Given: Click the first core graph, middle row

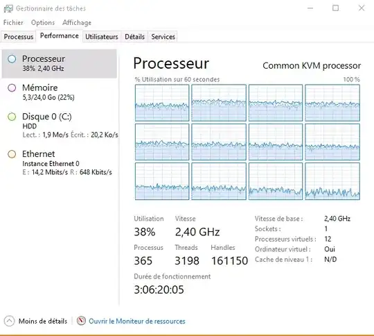Looking at the screenshot, I should point(162,142).
